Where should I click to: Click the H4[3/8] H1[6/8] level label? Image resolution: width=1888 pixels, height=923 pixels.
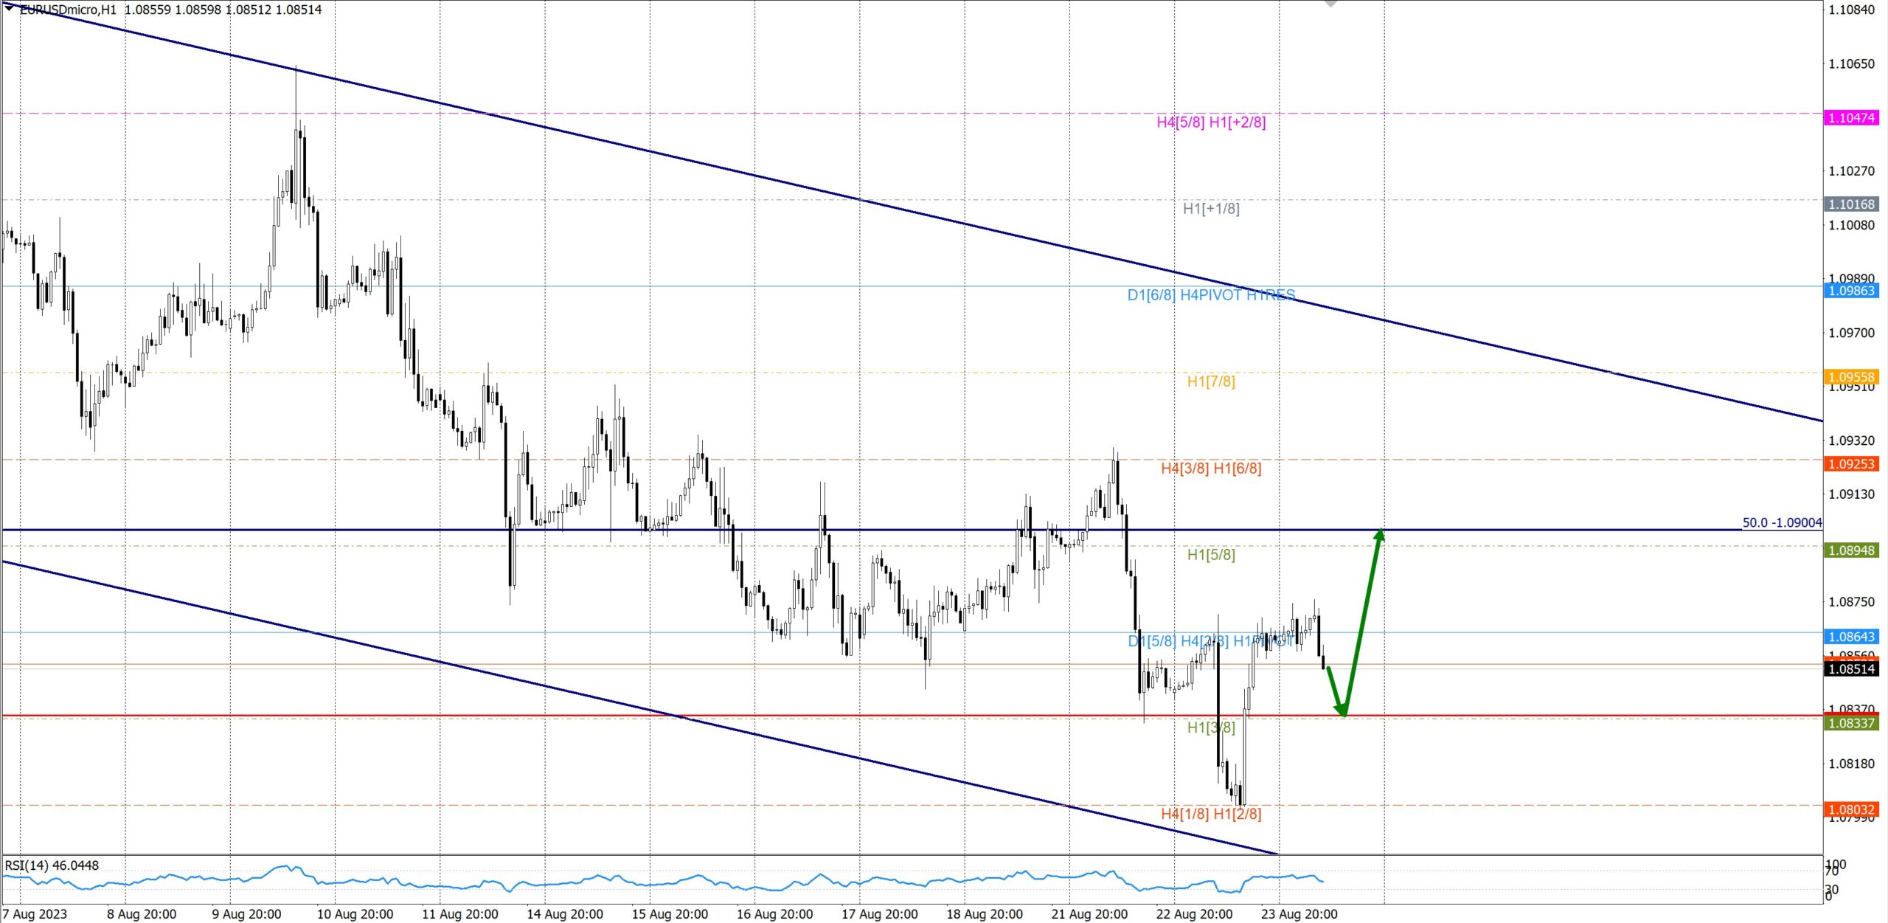point(1210,468)
